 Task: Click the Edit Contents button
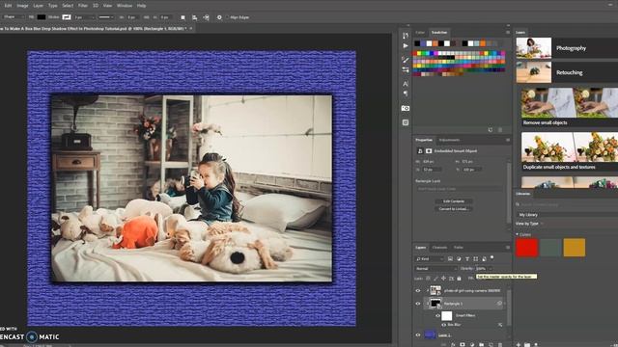454,201
